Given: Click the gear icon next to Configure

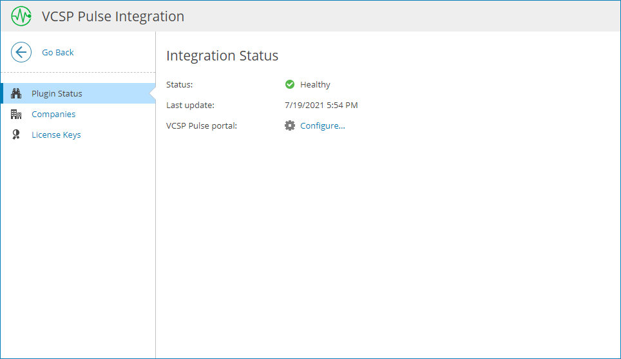Looking at the screenshot, I should pyautogui.click(x=290, y=125).
